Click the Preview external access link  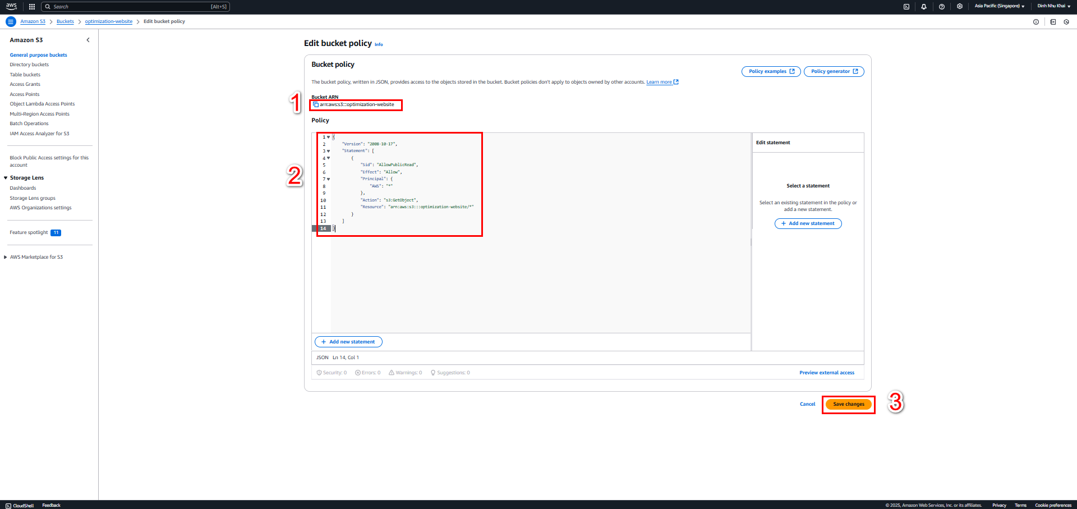coord(827,373)
